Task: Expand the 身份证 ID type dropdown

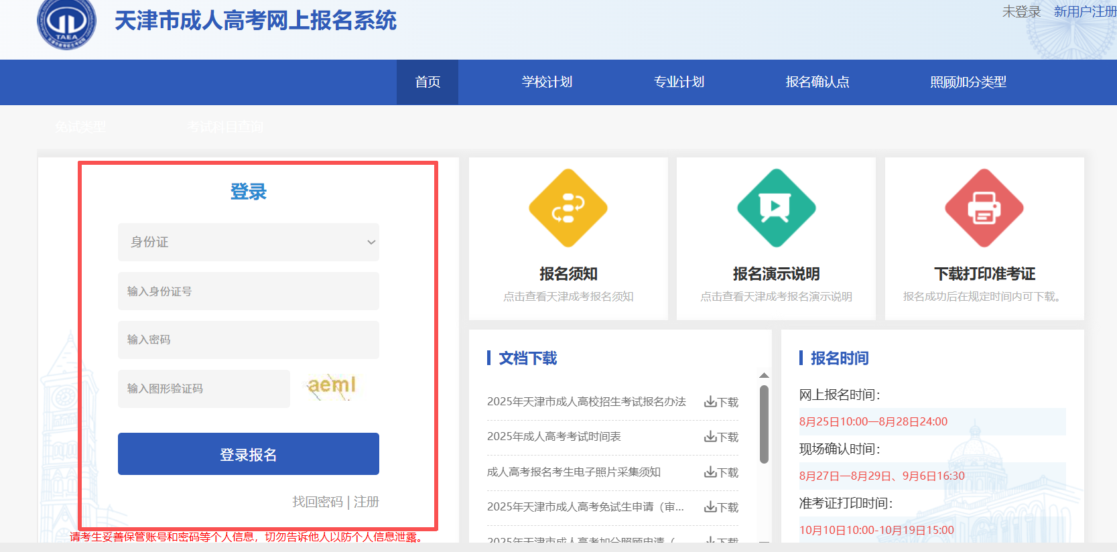Action: 248,242
